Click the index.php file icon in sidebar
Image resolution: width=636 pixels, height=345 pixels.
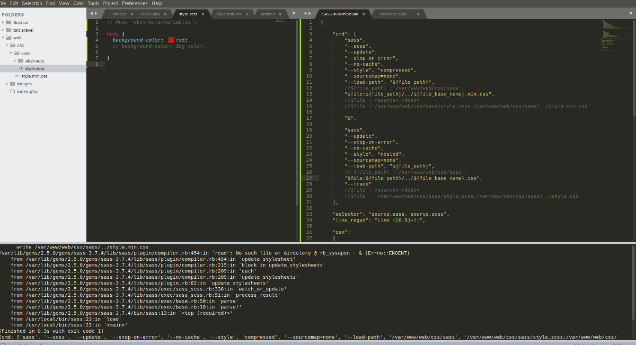tap(13, 91)
